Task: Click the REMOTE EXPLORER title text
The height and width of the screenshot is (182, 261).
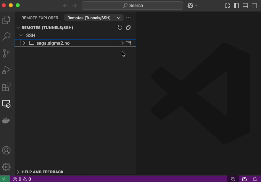Action: (x=40, y=18)
